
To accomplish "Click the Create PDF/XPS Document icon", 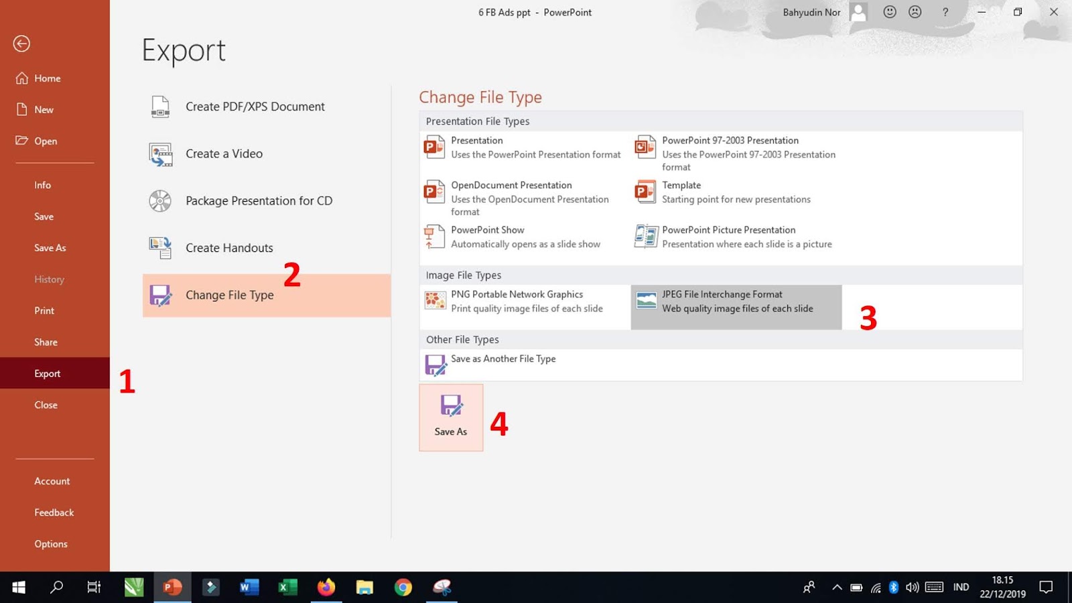I will point(160,107).
